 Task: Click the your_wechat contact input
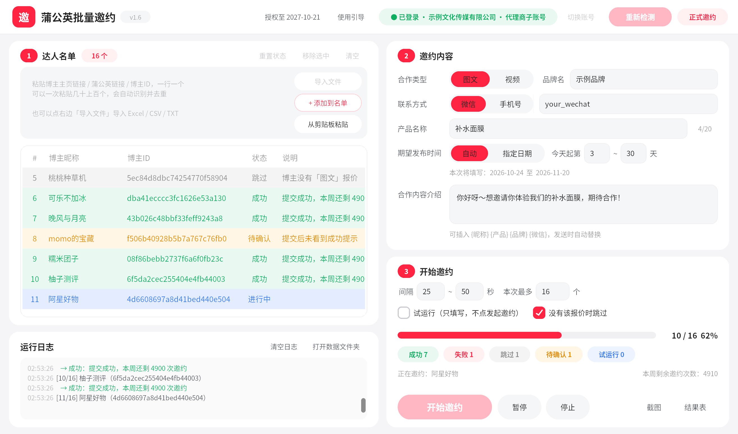[x=628, y=104]
